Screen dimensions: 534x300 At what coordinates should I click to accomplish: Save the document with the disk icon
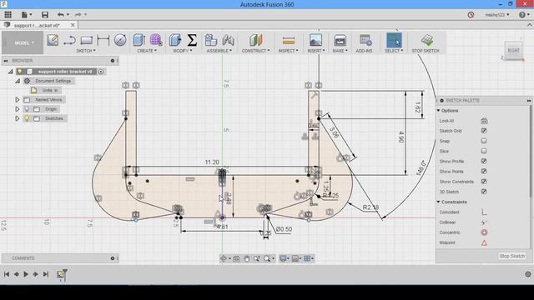point(45,15)
